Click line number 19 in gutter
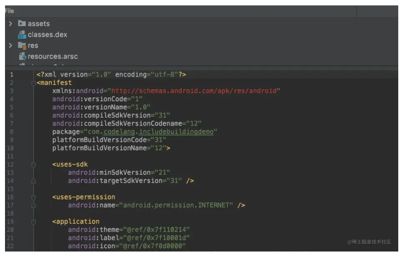This screenshot has height=254, width=402. 10,222
